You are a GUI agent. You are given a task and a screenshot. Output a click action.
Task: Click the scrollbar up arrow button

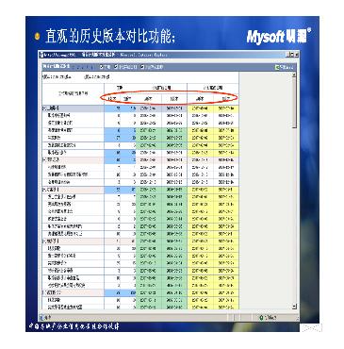click(294, 75)
